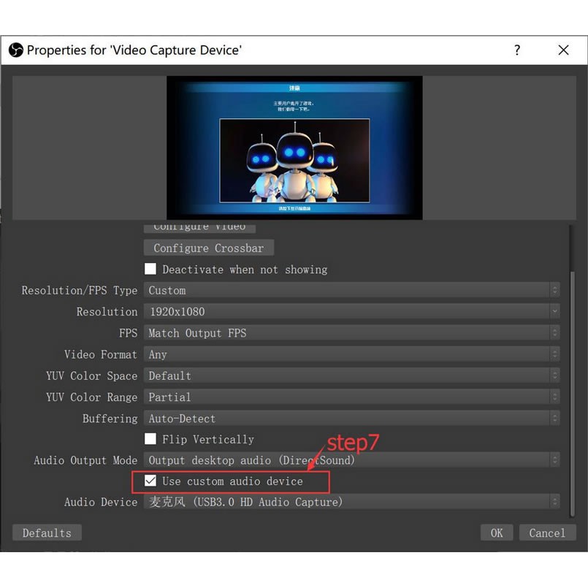This screenshot has height=588, width=588.
Task: Toggle the Flip Vertically checkbox
Action: [x=150, y=439]
